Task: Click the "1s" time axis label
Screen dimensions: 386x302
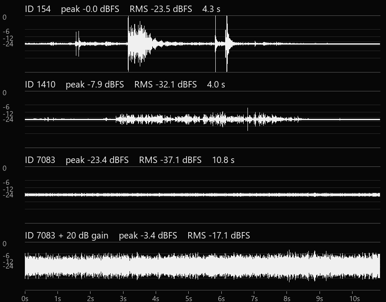Action: point(57,299)
